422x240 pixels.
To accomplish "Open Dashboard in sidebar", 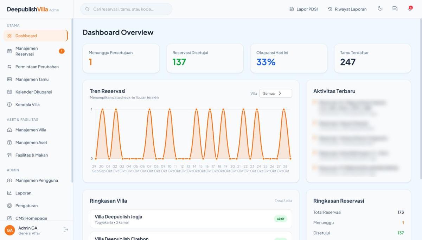I will click(36, 36).
